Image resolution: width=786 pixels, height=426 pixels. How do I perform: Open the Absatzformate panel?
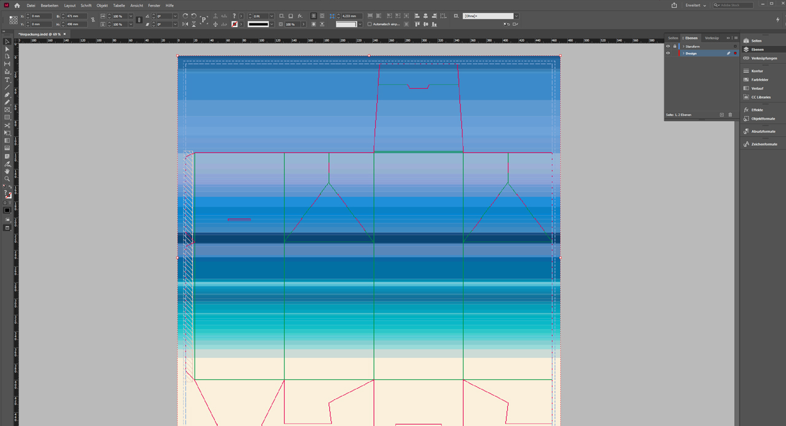763,131
